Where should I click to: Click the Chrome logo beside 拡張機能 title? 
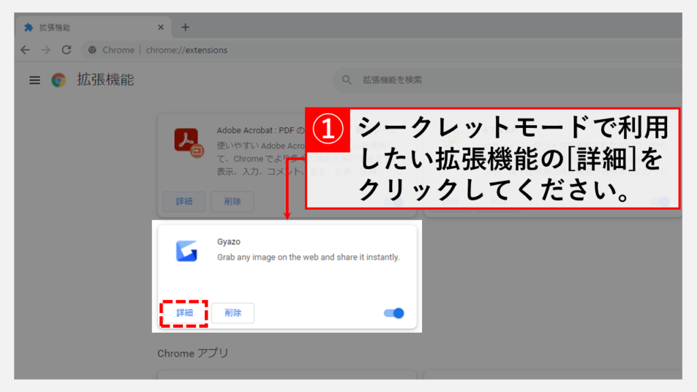coord(59,80)
